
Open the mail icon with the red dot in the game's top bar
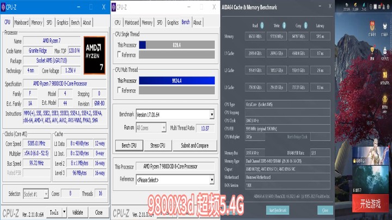pyautogui.click(x=381, y=7)
